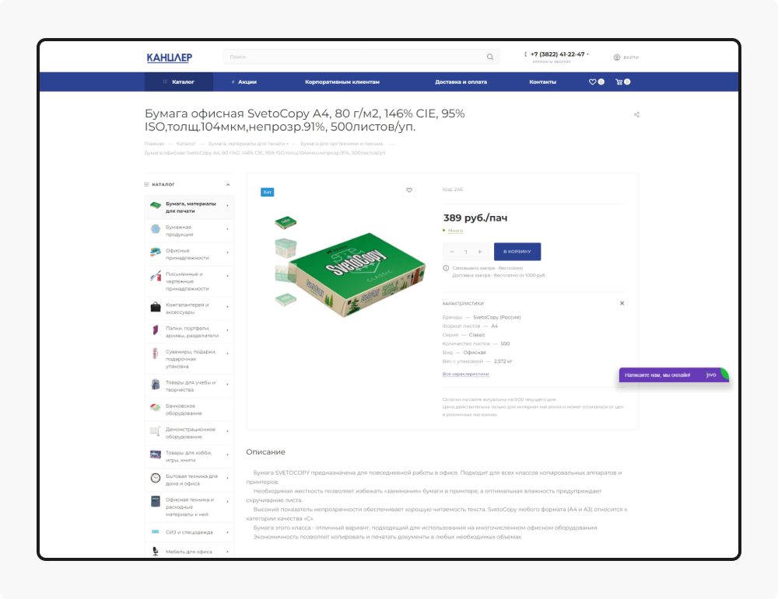
Task: Click the Офисные принадлежности category icon
Action: pos(156,252)
